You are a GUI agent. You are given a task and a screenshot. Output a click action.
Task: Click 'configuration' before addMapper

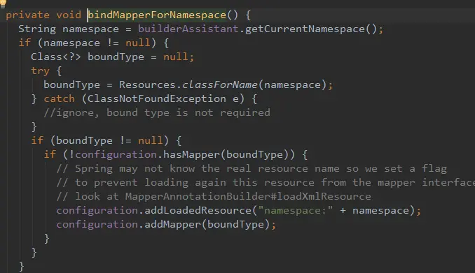97,224
